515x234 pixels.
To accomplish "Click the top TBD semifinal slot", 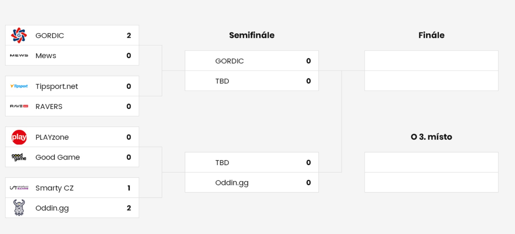I will (x=252, y=81).
